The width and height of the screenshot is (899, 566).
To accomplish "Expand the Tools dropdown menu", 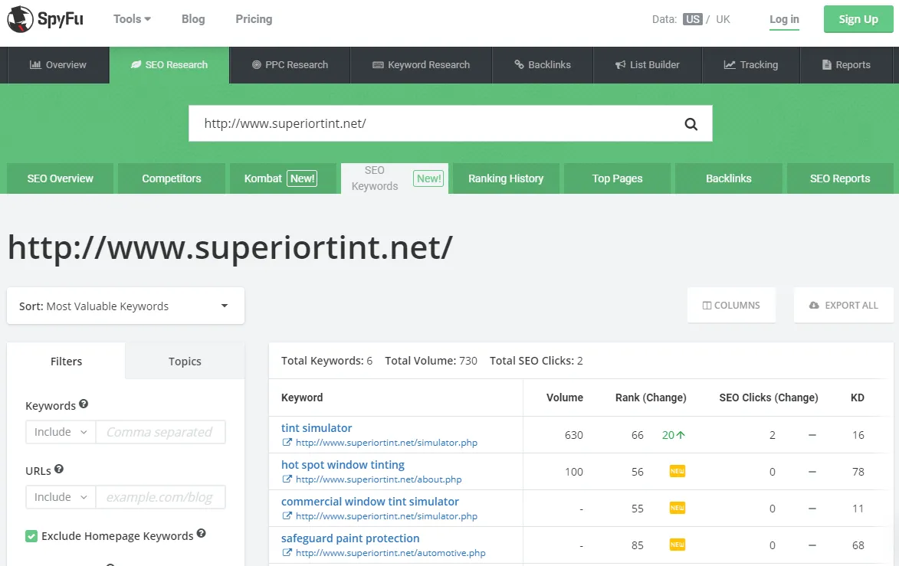I will 132,19.
